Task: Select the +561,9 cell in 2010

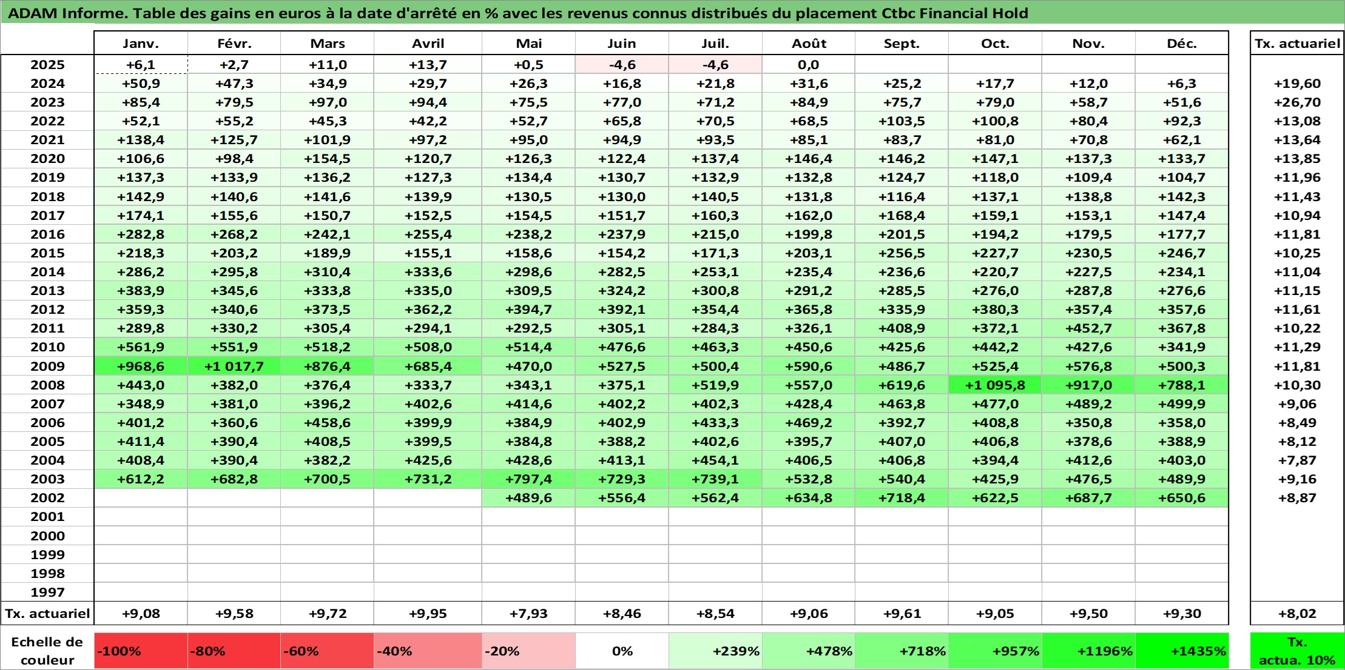Action: pos(141,347)
